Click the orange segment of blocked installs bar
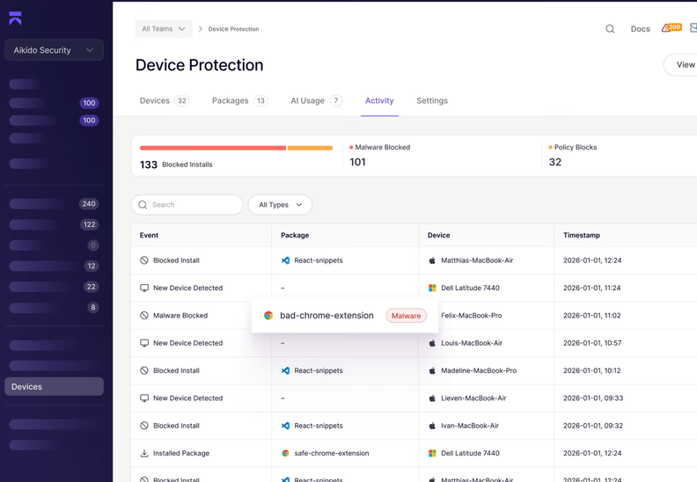Image resolution: width=697 pixels, height=482 pixels. (310, 148)
